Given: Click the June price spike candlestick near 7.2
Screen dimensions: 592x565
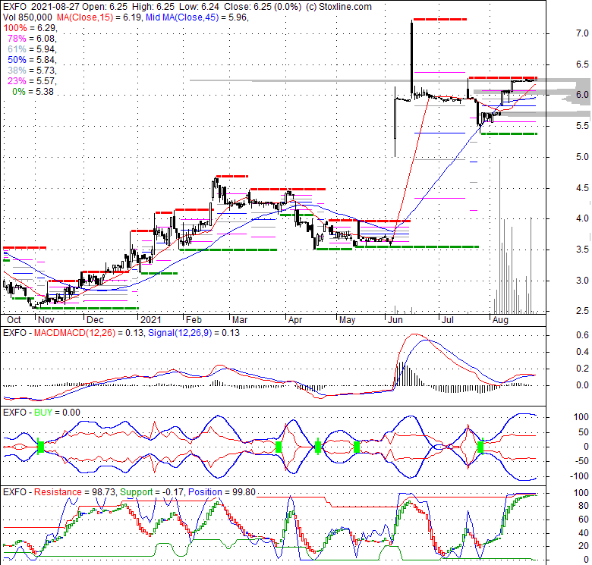Looking at the screenshot, I should coord(411,57).
